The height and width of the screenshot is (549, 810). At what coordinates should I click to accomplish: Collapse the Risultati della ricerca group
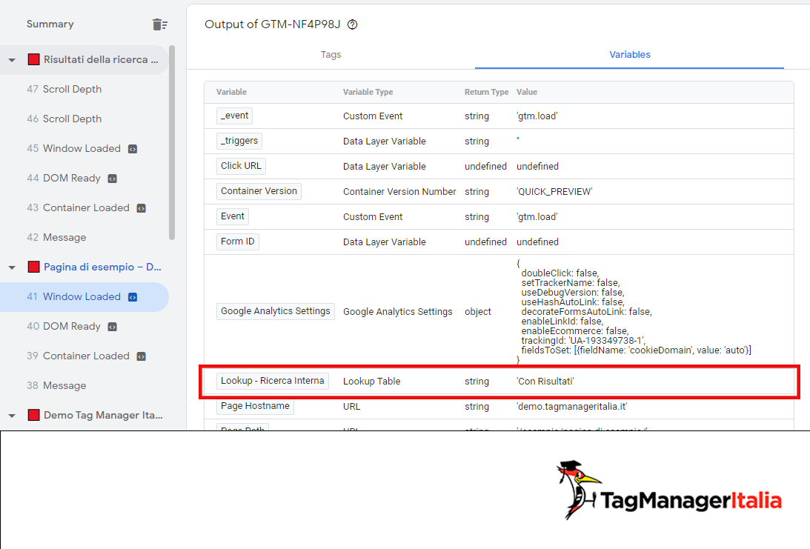(12, 60)
